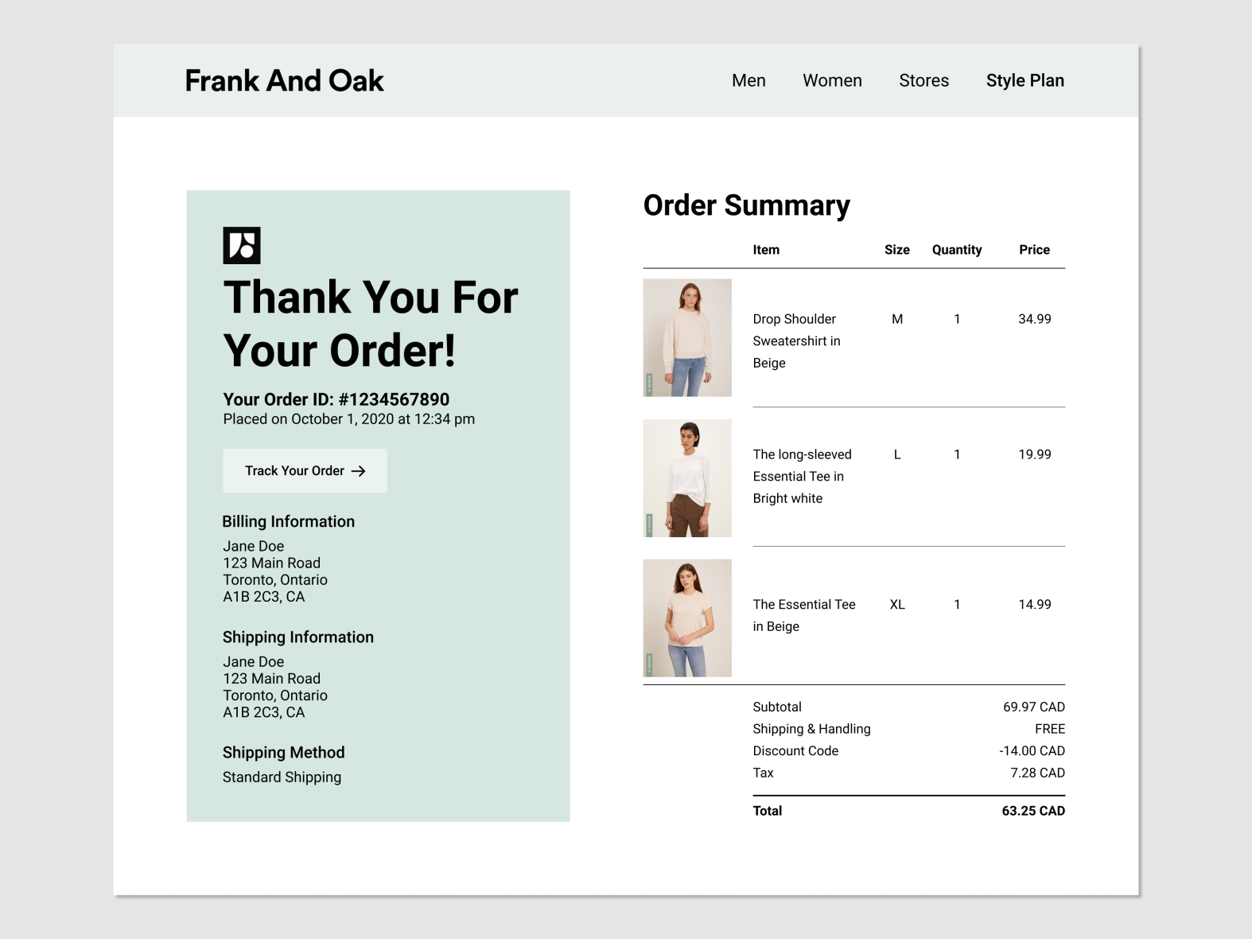The width and height of the screenshot is (1252, 939).
Task: Open the Style Plan page
Action: [x=1025, y=80]
